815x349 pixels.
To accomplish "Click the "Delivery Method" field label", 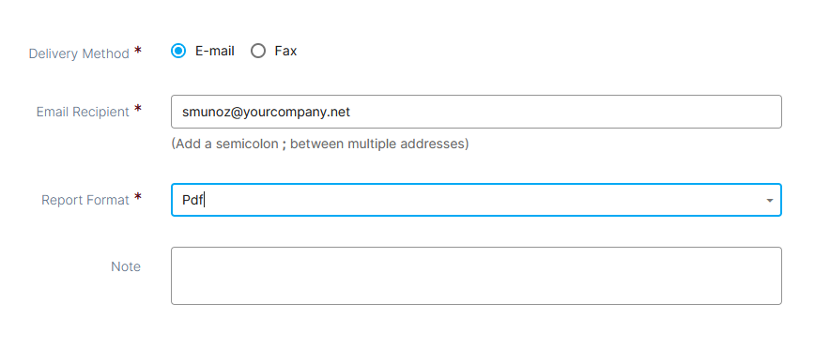I will click(x=79, y=53).
